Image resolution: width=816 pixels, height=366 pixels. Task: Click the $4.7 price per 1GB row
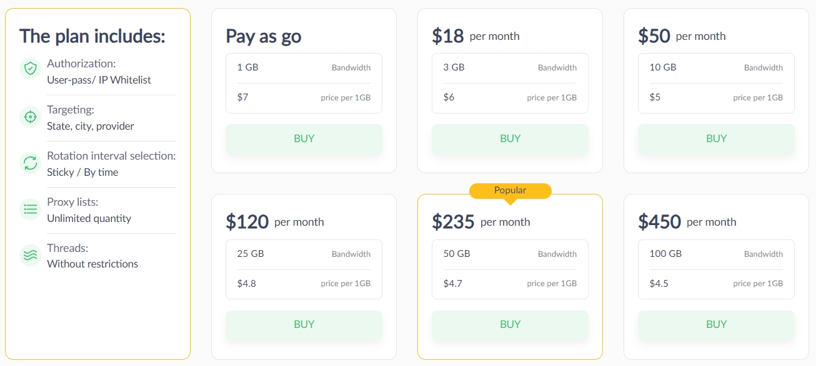coord(510,284)
